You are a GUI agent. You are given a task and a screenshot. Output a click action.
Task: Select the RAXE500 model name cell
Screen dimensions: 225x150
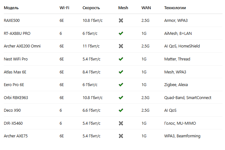12,21
